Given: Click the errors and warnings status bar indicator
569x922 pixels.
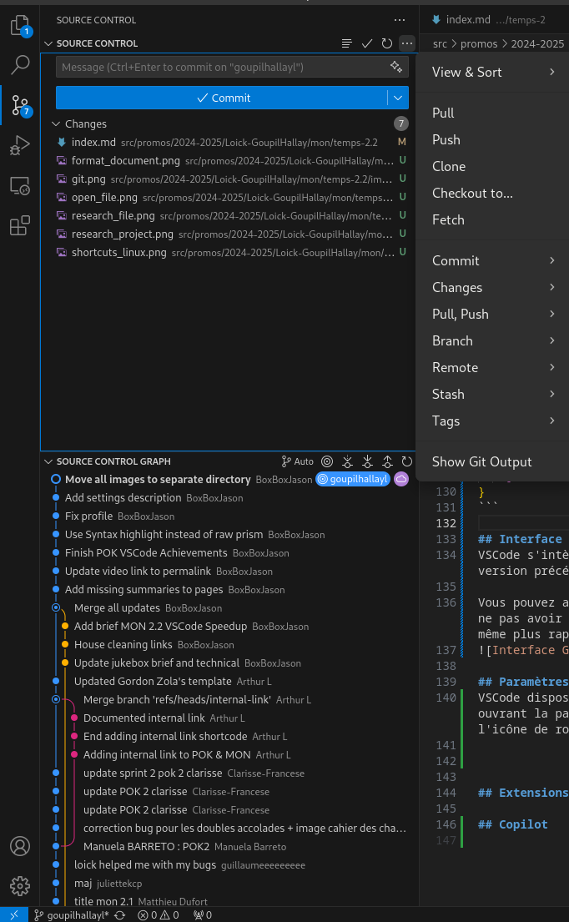Looking at the screenshot, I should (x=159, y=915).
